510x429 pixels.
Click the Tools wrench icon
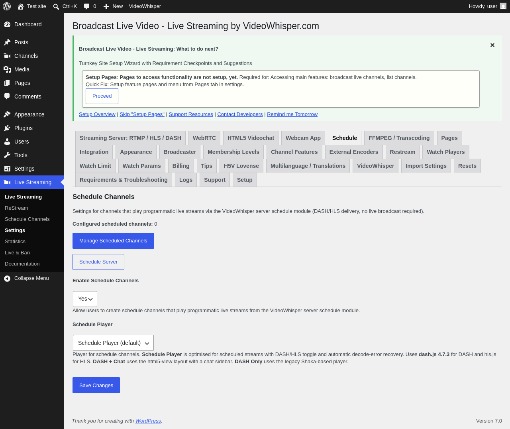pyautogui.click(x=7, y=155)
